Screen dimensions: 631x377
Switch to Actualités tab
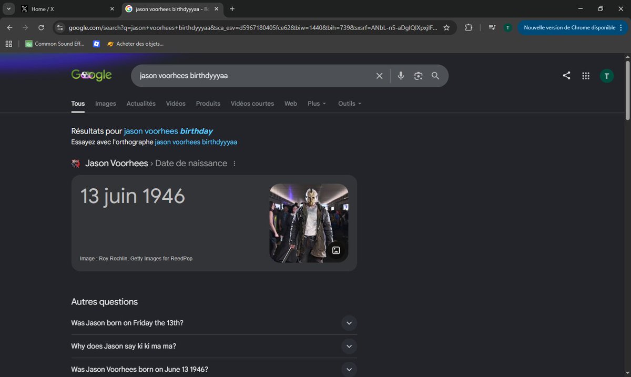[x=141, y=104]
